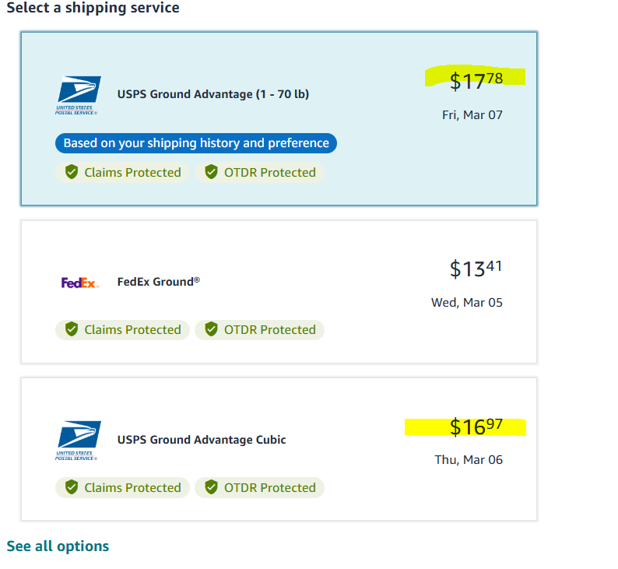Click Claims Protected shield on top USPS option
This screenshot has width=618, height=569.
pos(72,172)
